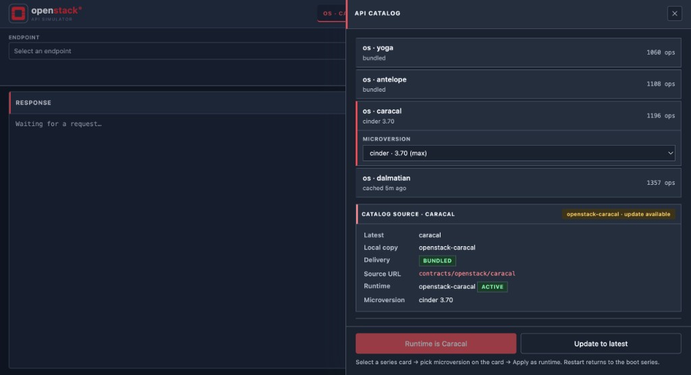Click the caracal Latest value

click(x=430, y=235)
